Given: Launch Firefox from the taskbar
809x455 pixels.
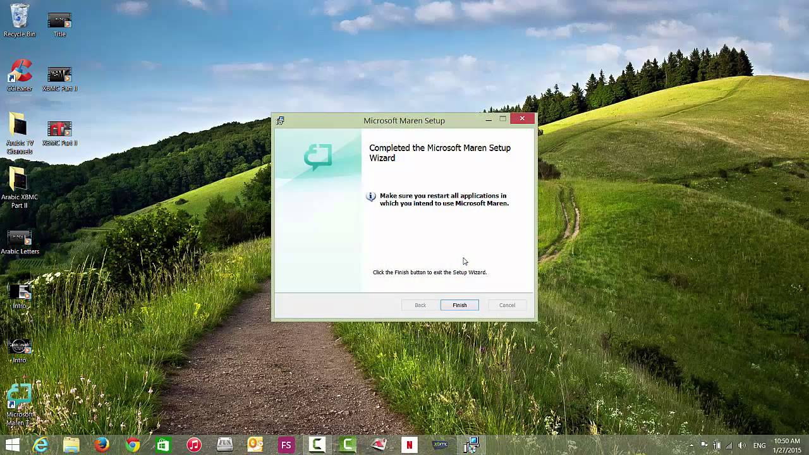Looking at the screenshot, I should pos(102,445).
